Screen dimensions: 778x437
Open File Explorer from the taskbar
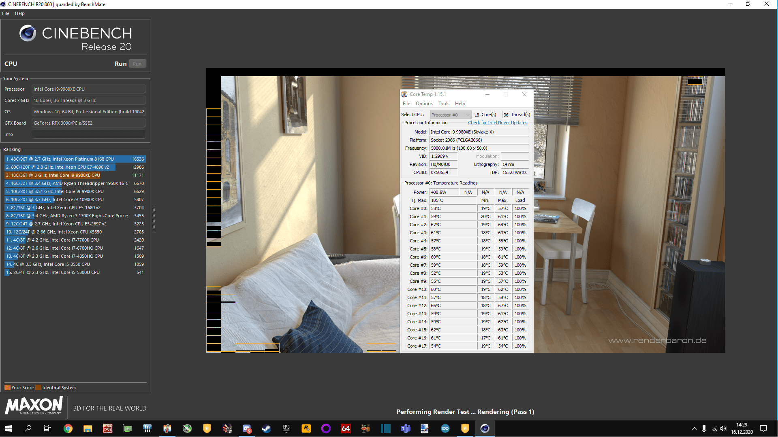point(88,429)
